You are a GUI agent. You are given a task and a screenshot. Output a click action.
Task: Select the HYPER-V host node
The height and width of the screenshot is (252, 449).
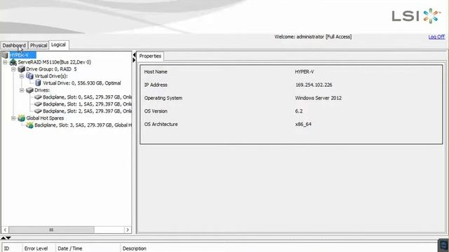tap(22, 55)
